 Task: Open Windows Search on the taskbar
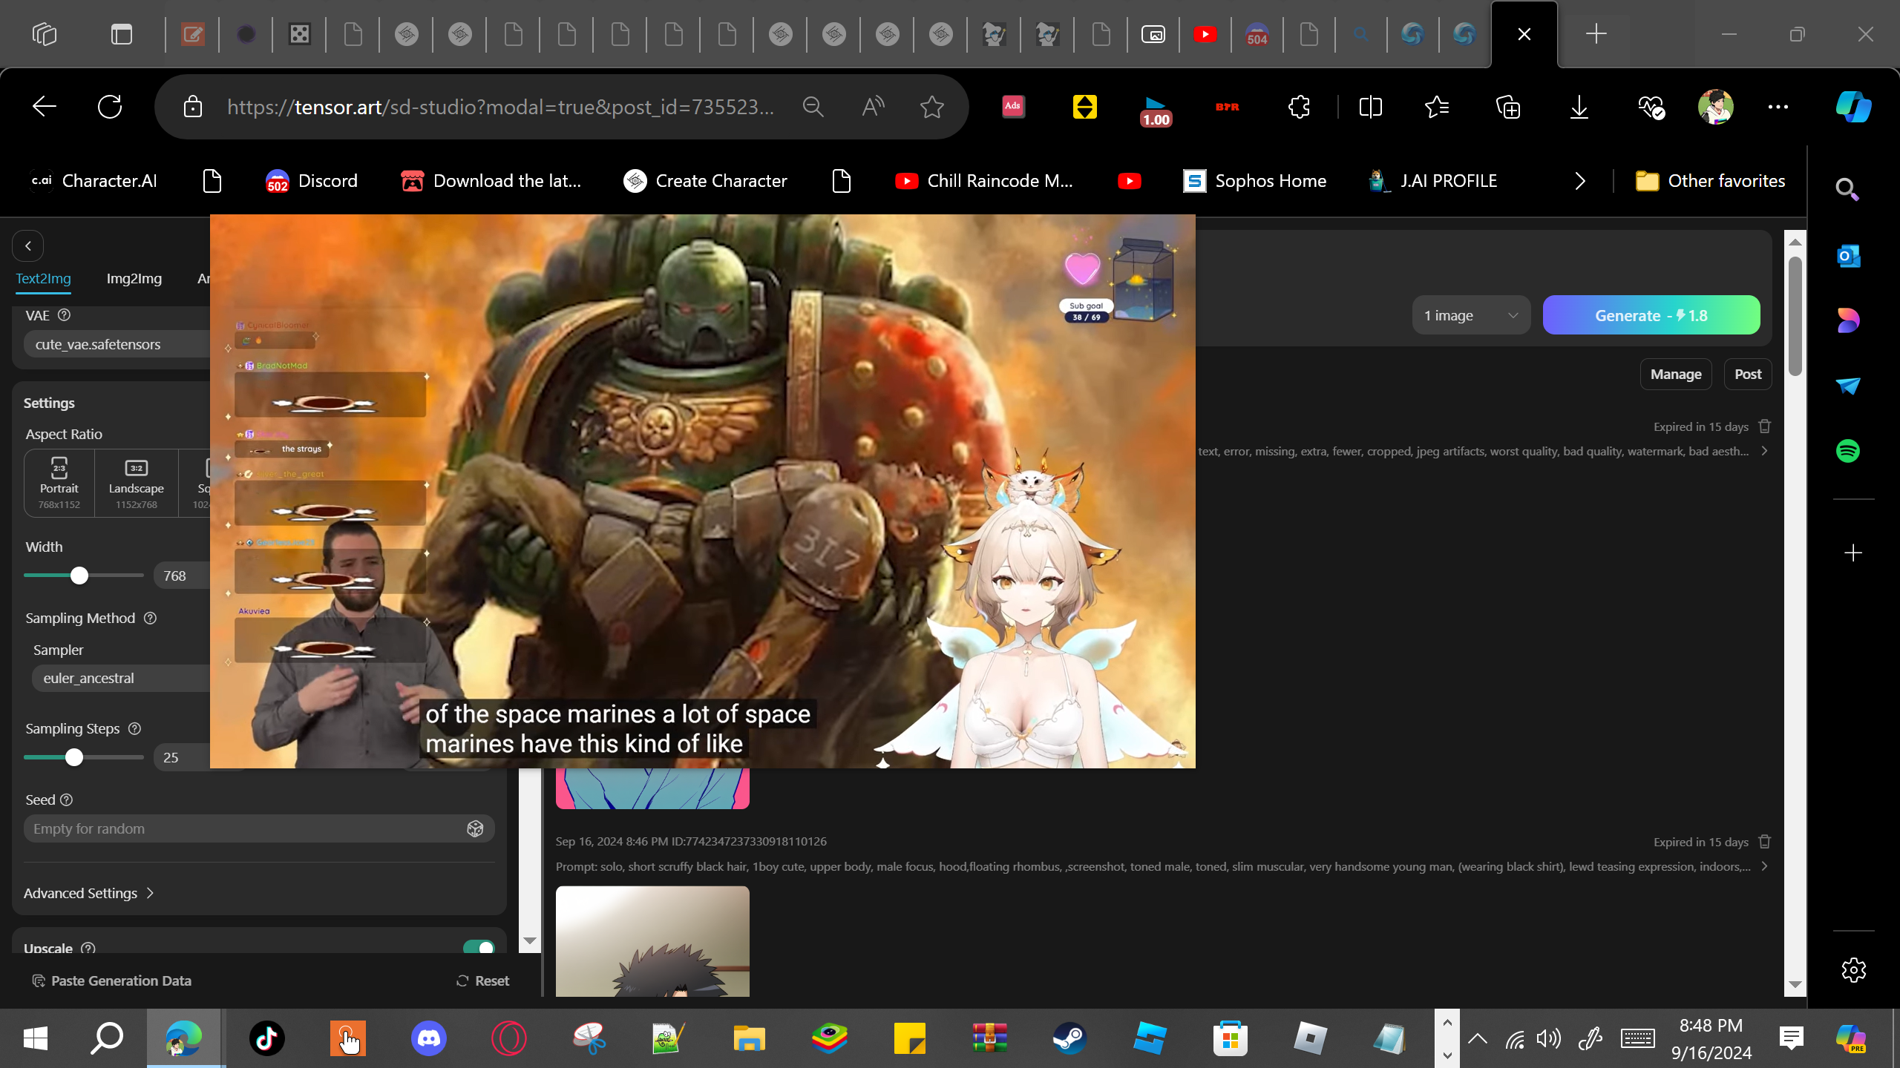coord(107,1038)
